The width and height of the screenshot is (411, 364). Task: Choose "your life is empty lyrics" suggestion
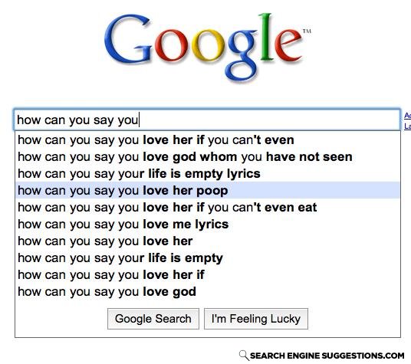click(208, 174)
